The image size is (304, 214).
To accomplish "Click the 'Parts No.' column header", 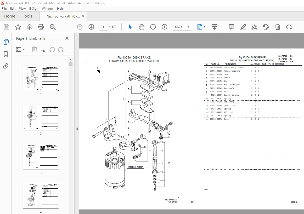I will [x=215, y=64].
